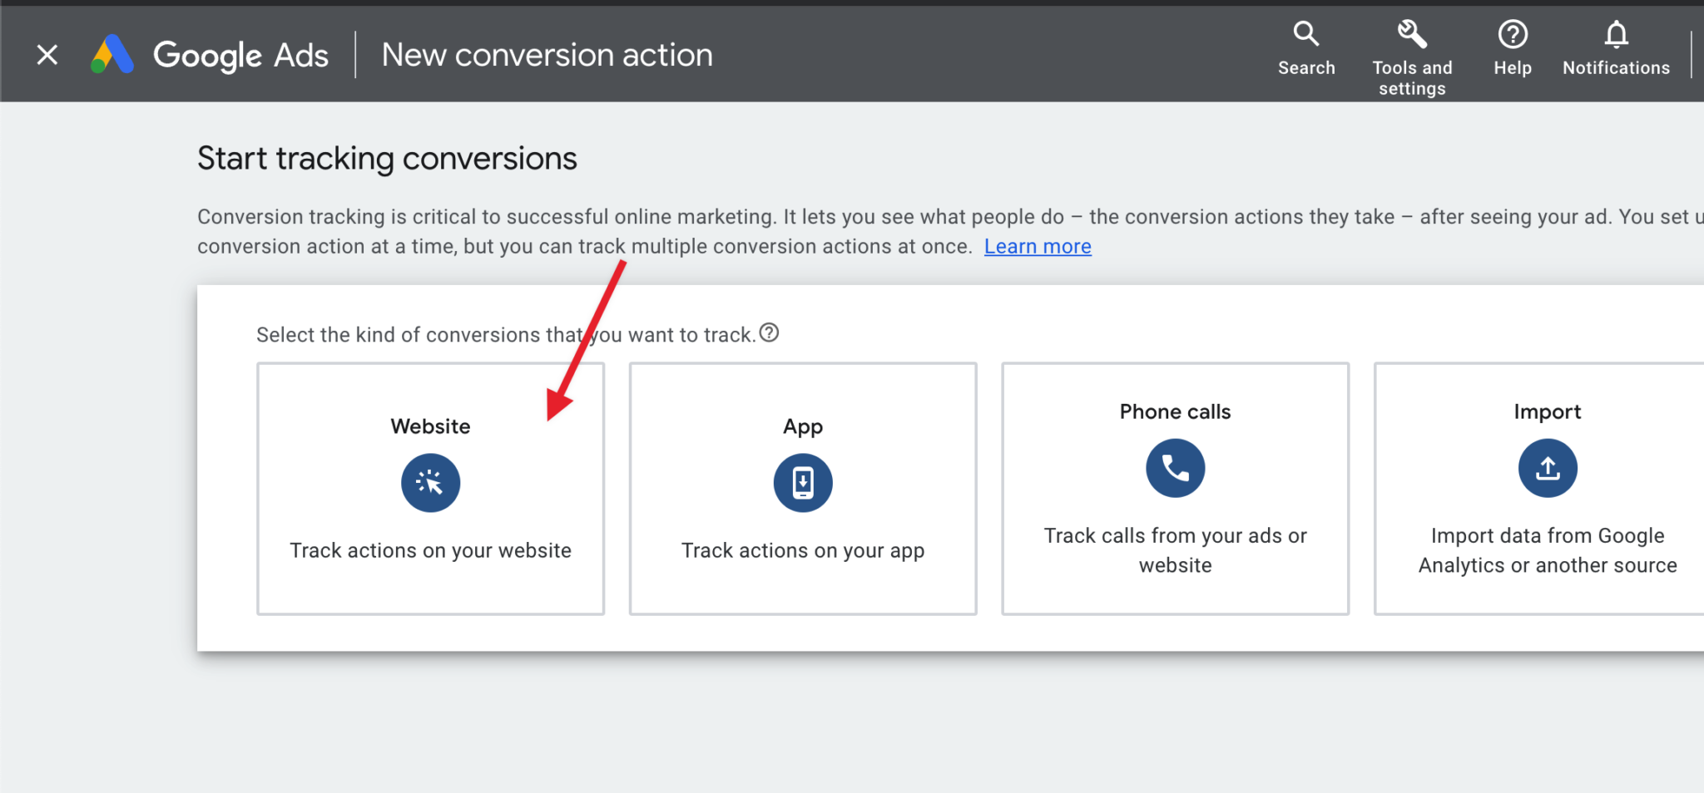The image size is (1704, 793).
Task: Open the Notifications bell icon
Action: pyautogui.click(x=1615, y=33)
